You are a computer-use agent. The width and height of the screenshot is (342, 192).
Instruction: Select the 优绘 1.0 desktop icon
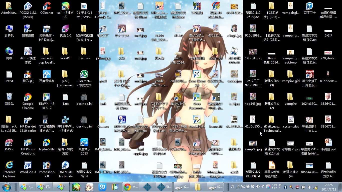pos(65,28)
